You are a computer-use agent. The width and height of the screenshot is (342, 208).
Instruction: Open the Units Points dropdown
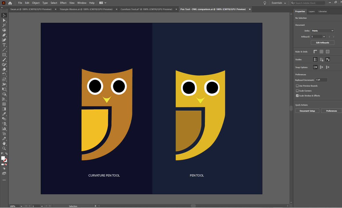pyautogui.click(x=322, y=31)
